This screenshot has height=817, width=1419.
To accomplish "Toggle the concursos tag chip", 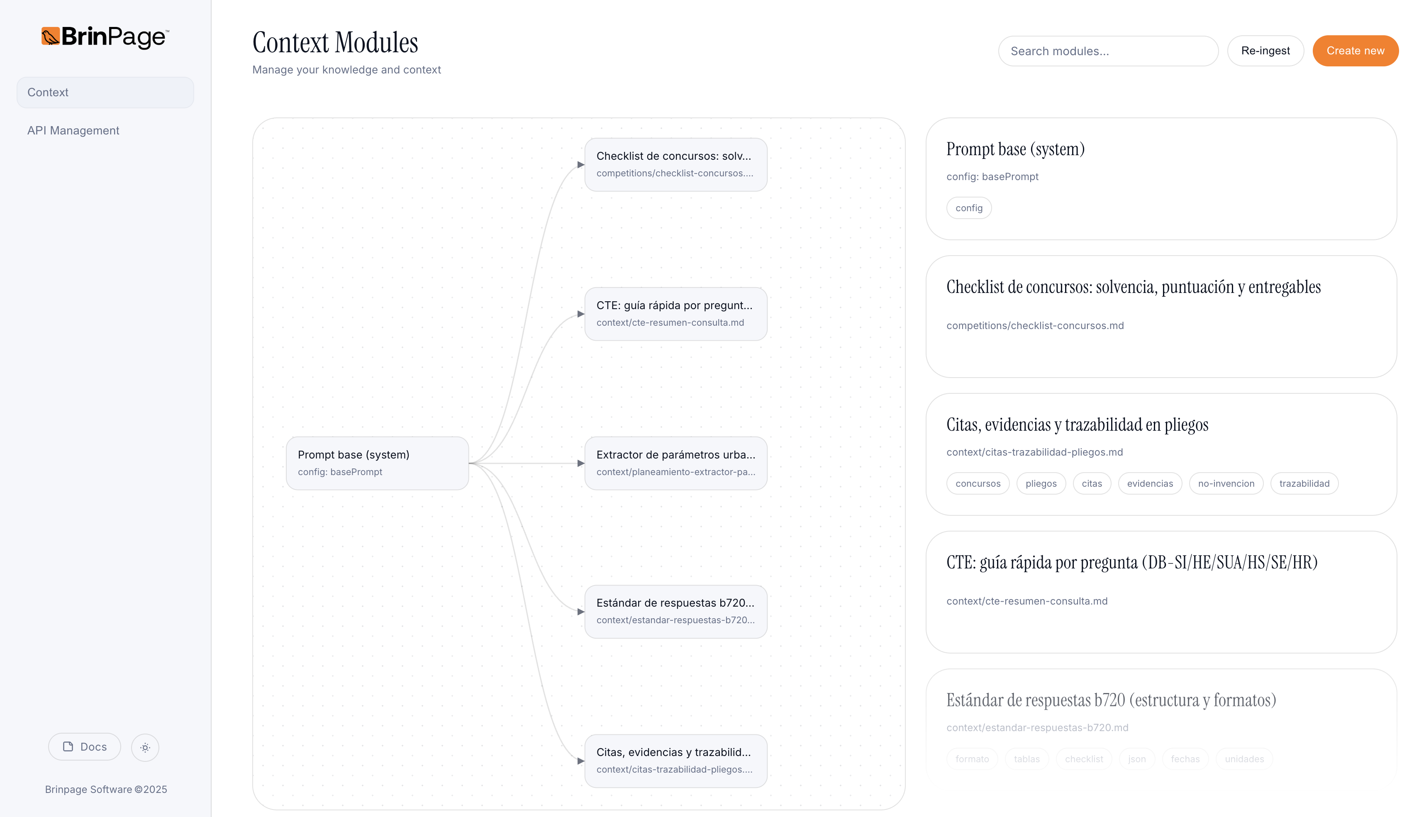I will 978,483.
